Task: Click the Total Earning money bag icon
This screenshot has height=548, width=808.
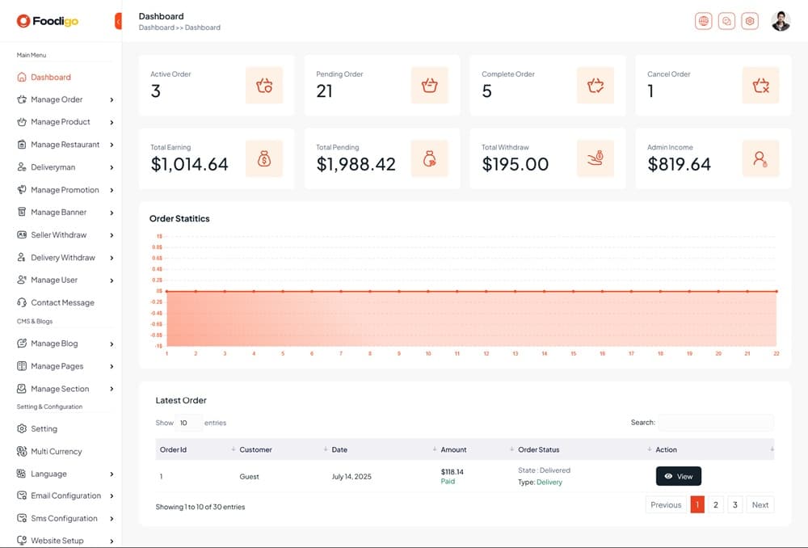Action: [264, 158]
